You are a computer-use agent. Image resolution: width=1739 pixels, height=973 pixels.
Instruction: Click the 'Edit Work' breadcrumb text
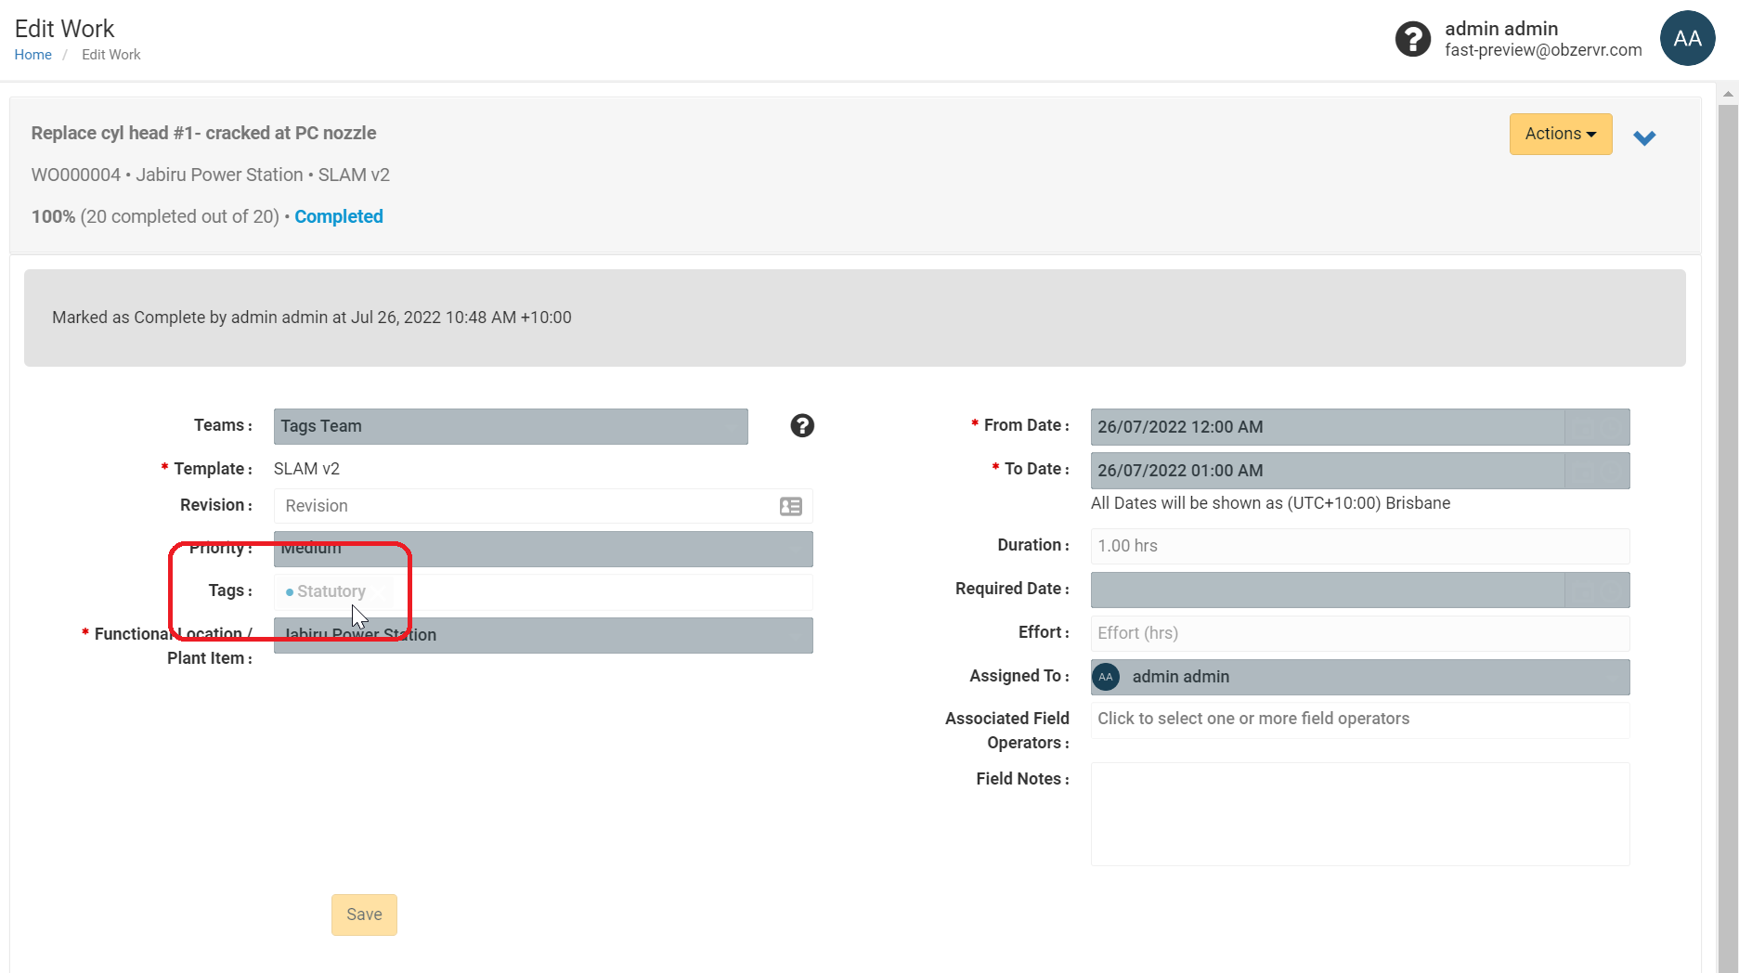pos(111,55)
